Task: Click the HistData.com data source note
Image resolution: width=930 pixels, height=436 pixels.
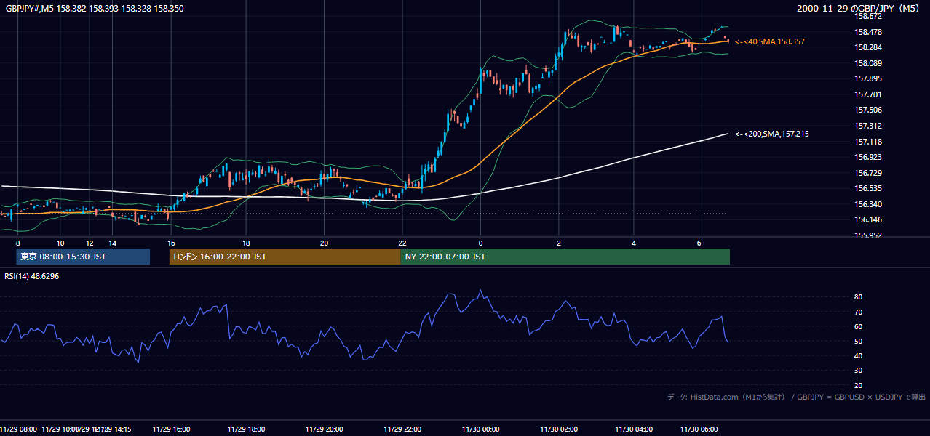Action: tap(796, 397)
